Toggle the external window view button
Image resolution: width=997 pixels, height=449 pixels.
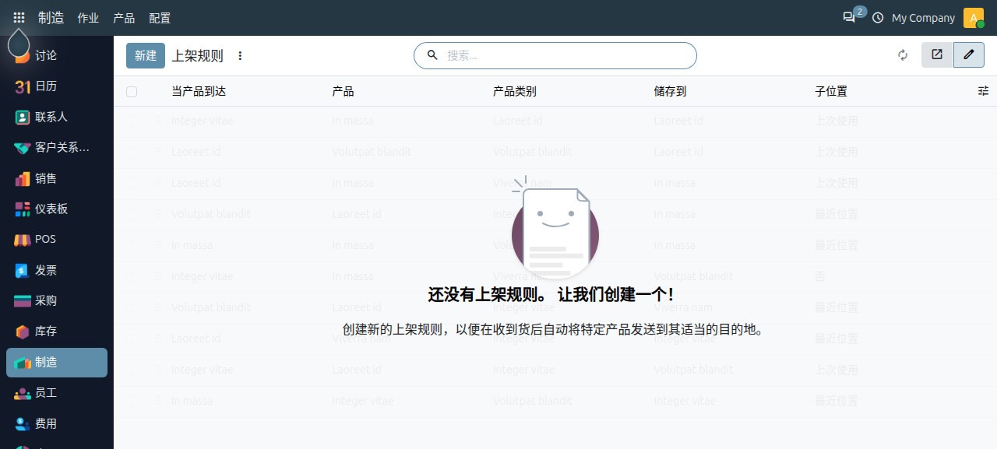[937, 54]
